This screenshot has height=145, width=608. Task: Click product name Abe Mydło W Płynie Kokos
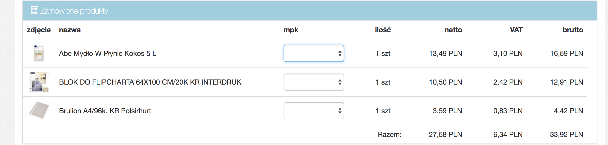[x=107, y=54]
